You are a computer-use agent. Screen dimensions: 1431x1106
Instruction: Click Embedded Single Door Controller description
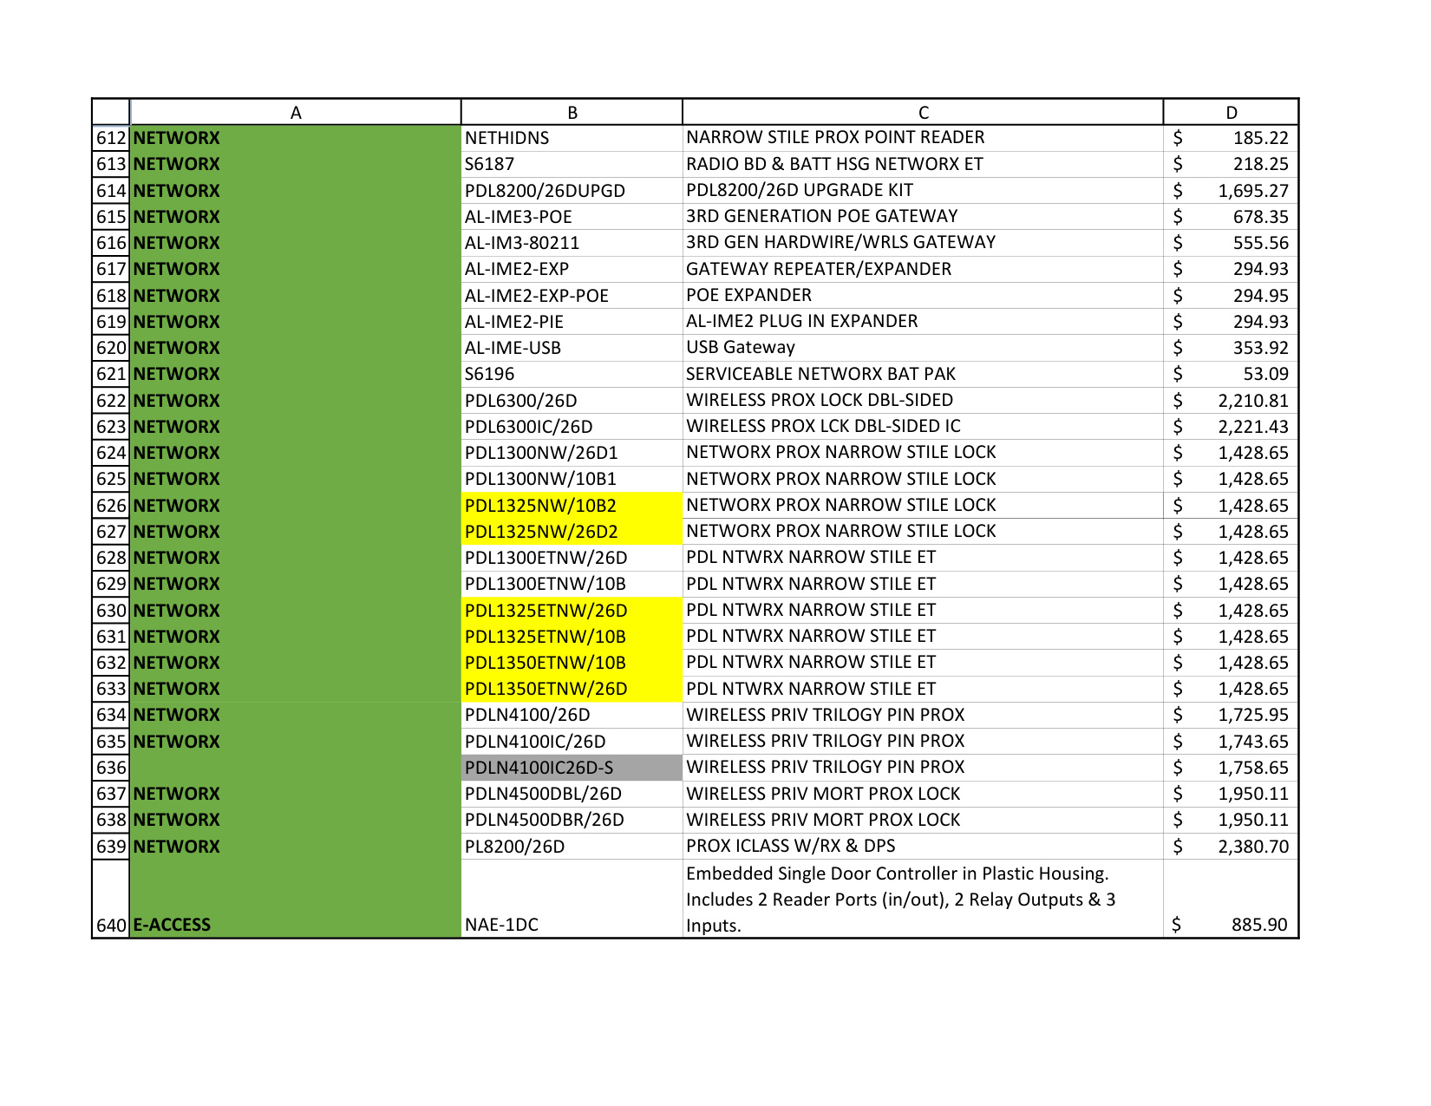(x=923, y=899)
